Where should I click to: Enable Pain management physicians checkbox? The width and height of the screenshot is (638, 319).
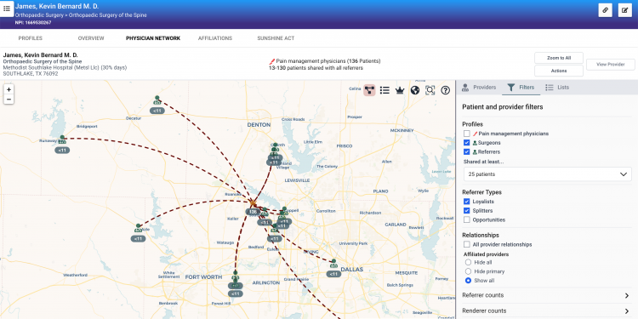coord(467,134)
